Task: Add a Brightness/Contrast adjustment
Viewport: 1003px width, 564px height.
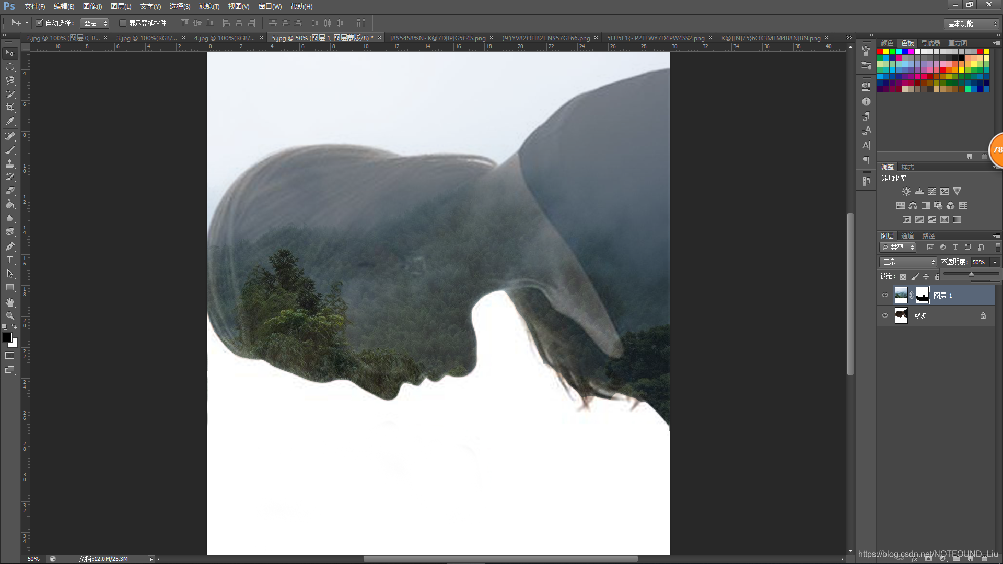Action: click(x=906, y=192)
